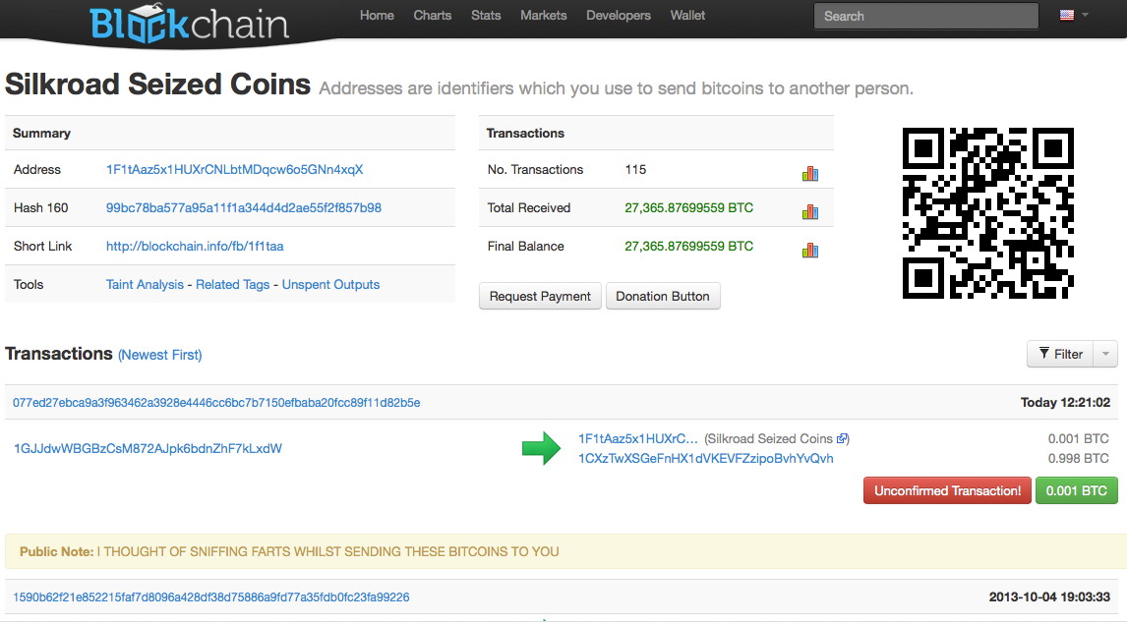
Task: Open the Markets menu
Action: pos(543,16)
